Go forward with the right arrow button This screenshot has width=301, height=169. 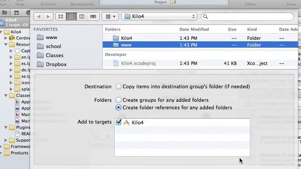point(48,17)
